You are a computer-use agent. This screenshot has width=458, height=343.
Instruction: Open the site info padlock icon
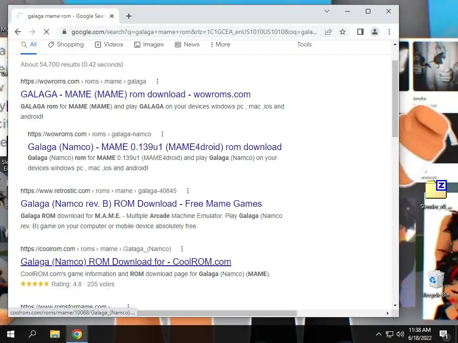[x=64, y=32]
